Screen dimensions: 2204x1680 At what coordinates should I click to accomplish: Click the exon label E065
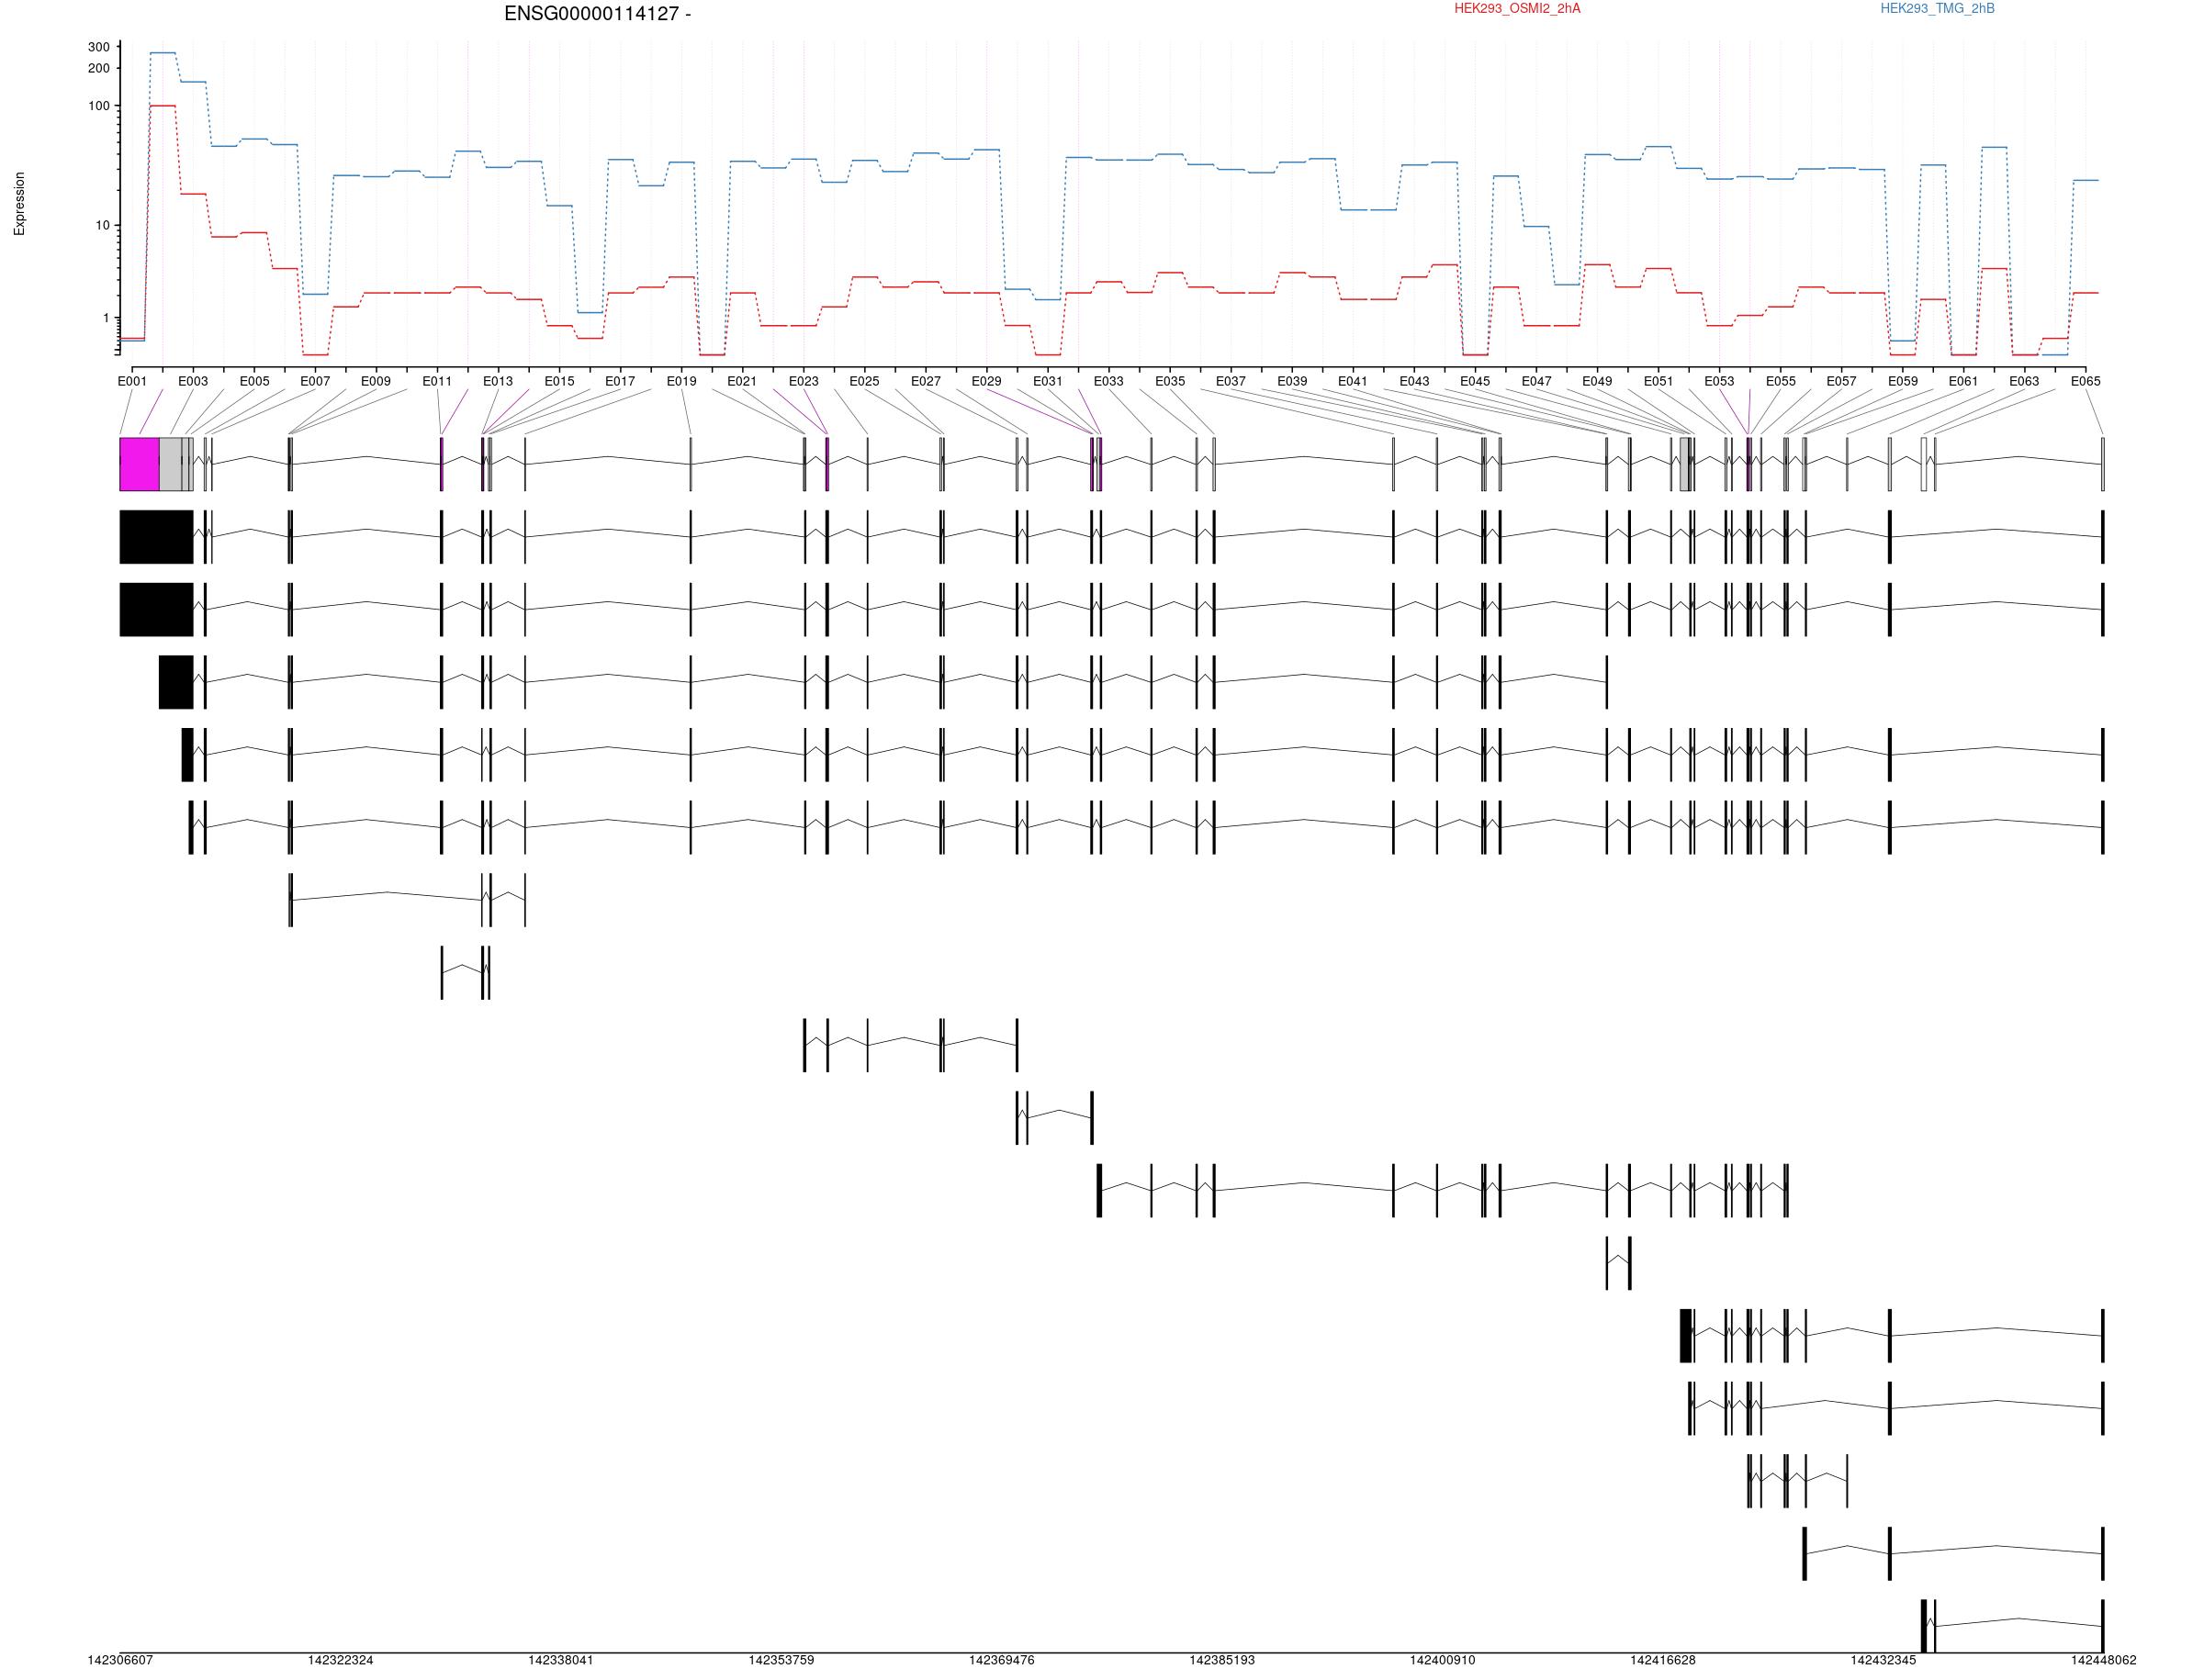[2086, 381]
